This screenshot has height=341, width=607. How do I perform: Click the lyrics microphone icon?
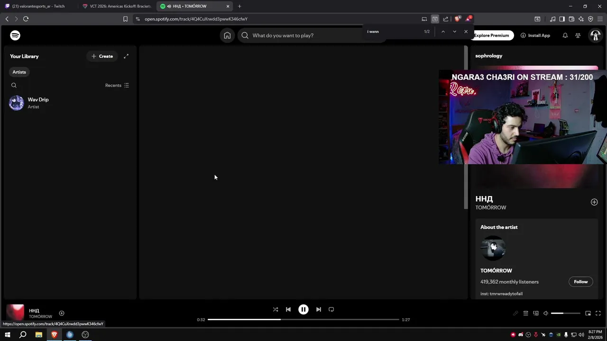(x=515, y=313)
